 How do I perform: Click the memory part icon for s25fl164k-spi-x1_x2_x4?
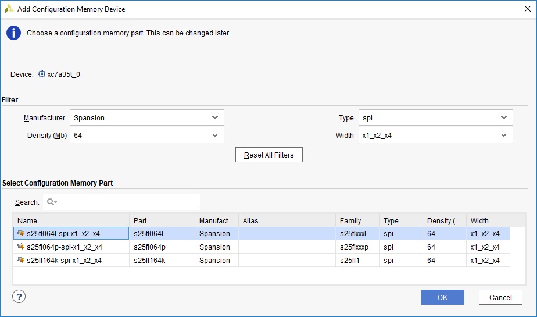[x=21, y=260]
